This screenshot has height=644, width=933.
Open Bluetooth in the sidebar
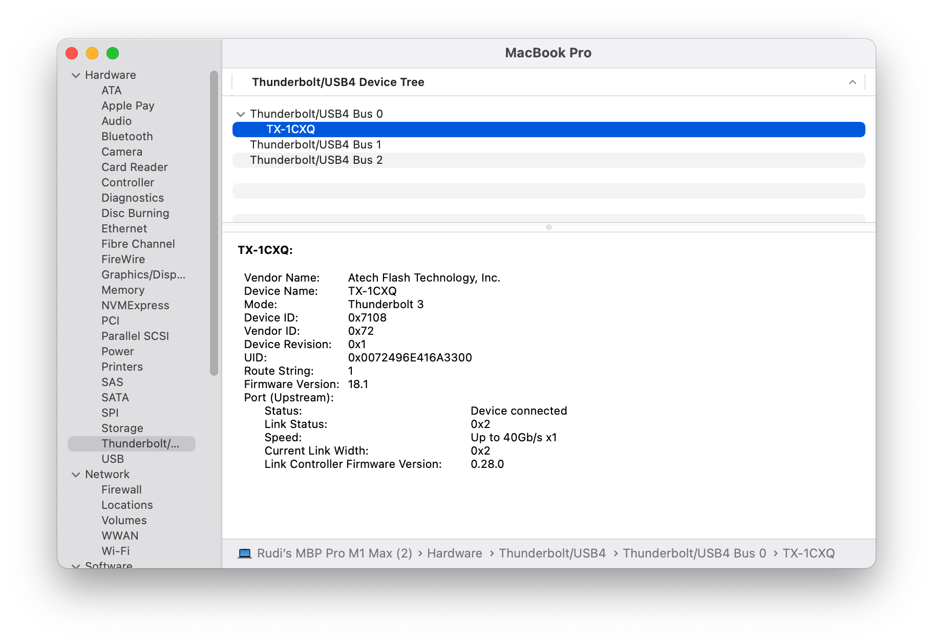[127, 137]
